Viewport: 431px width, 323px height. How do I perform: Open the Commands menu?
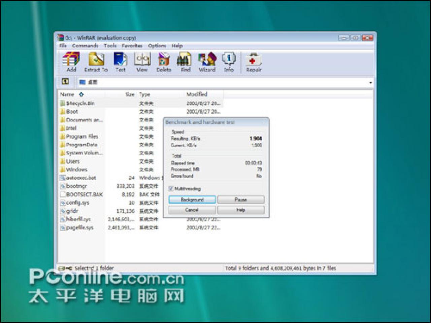point(85,45)
